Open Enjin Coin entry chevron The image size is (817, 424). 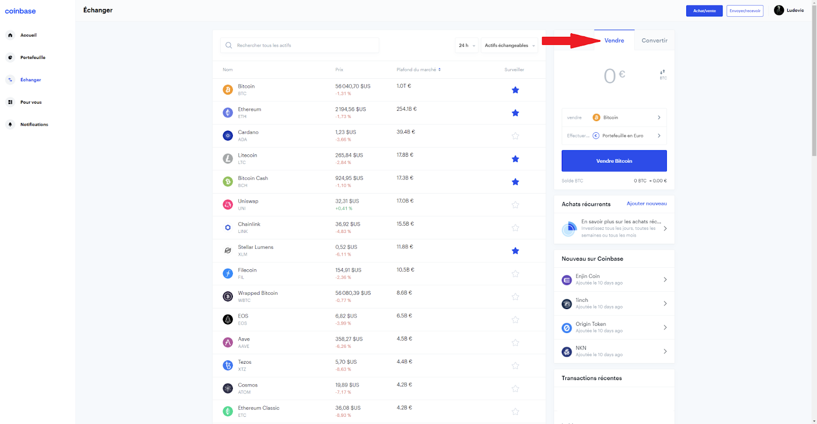pyautogui.click(x=665, y=279)
